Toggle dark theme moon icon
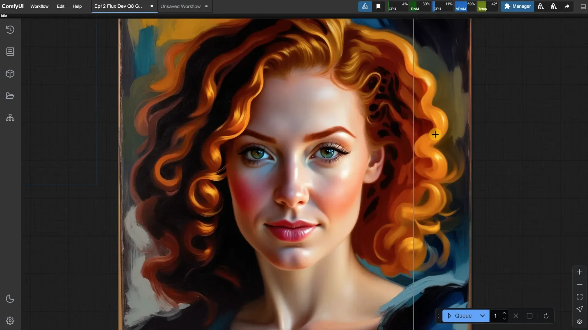Viewport: 588px width, 330px height. tap(10, 299)
